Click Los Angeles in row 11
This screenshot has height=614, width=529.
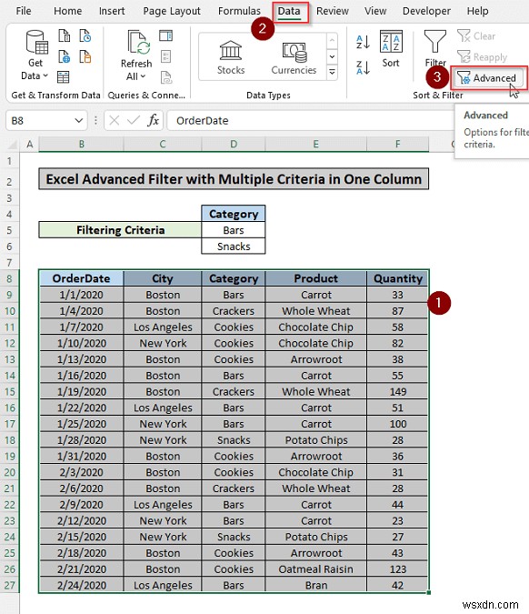pos(163,327)
